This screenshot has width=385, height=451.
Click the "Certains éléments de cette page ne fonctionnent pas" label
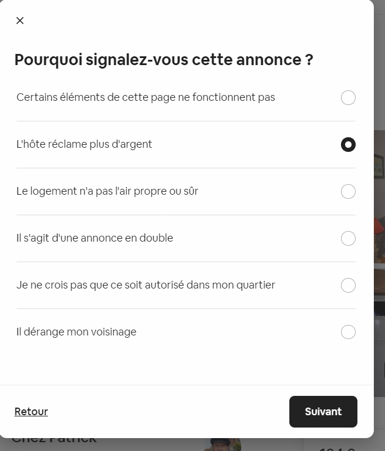tap(146, 97)
